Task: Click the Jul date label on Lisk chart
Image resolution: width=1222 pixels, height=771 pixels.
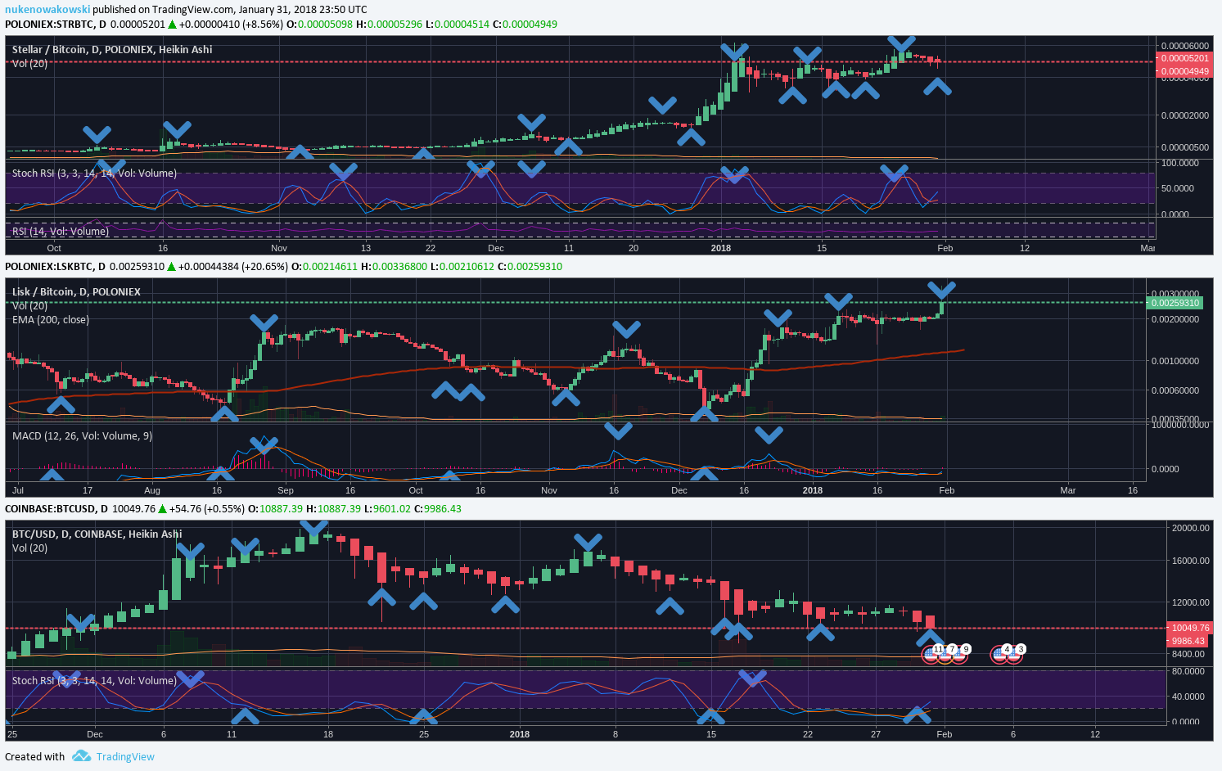Action: 18,490
